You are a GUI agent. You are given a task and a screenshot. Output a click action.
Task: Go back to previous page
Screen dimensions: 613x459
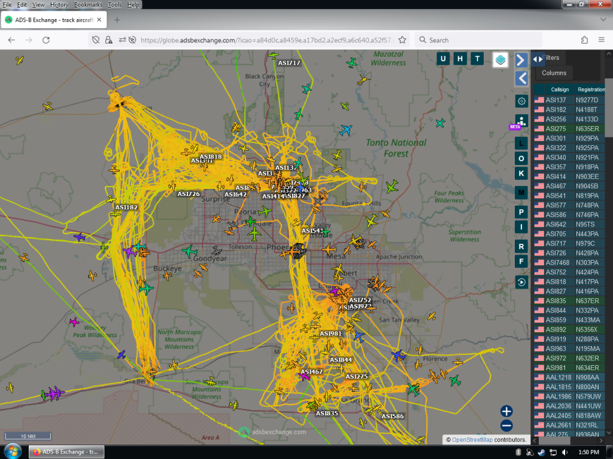(x=11, y=40)
